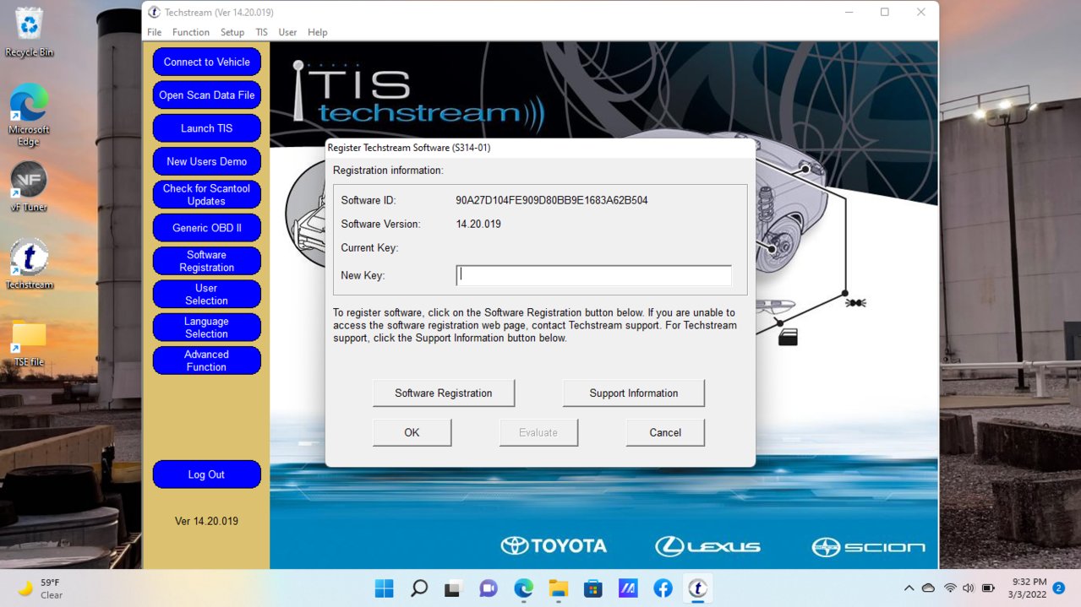1081x607 pixels.
Task: Open the Techstream desktop shortcut
Action: click(29, 263)
